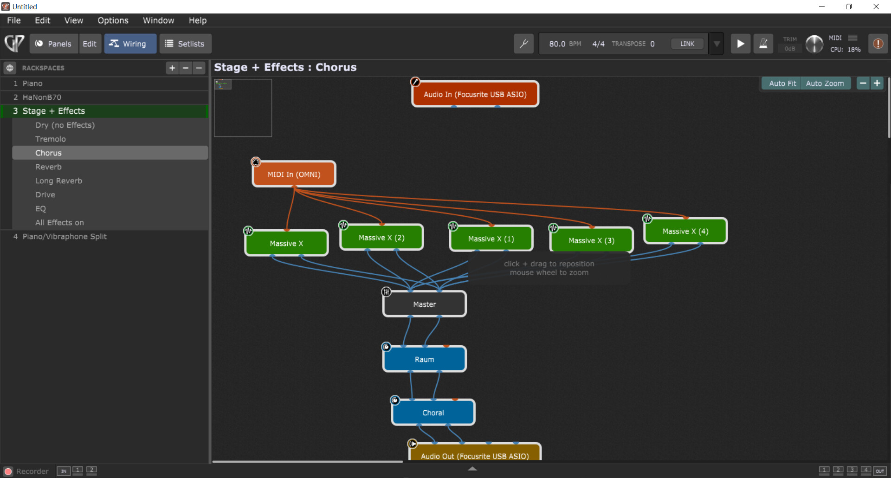Select the Piano/Vibraphone Split rackspace
Viewport: 891px width, 478px height.
point(105,237)
